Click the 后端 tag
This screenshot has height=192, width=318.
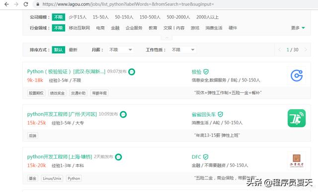[x=32, y=136]
